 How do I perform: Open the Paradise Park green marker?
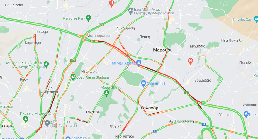click(89, 18)
